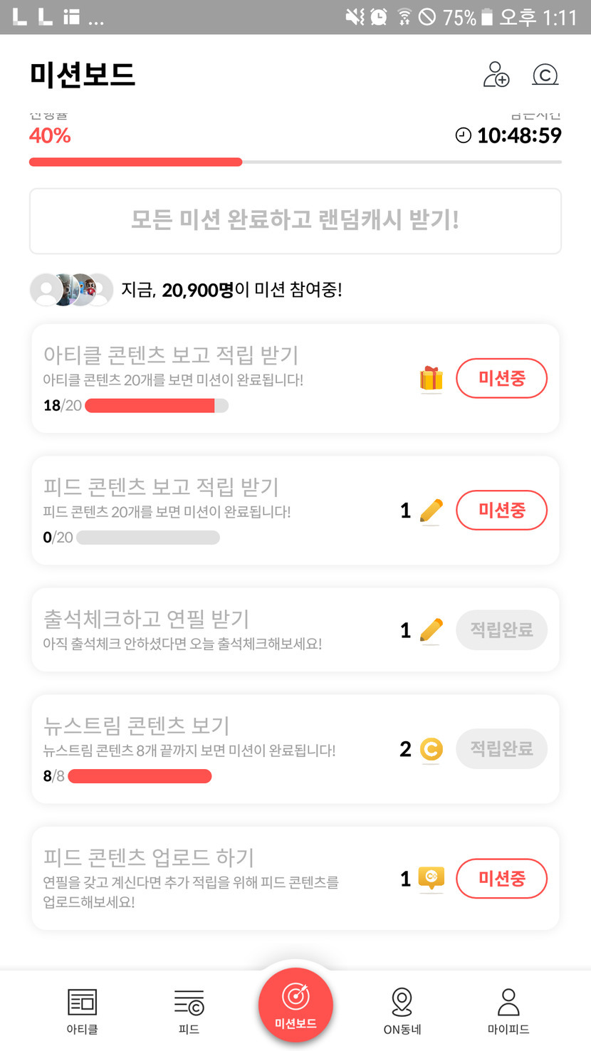The width and height of the screenshot is (591, 1051).
Task: Tap the participant avatars group
Action: (x=71, y=290)
